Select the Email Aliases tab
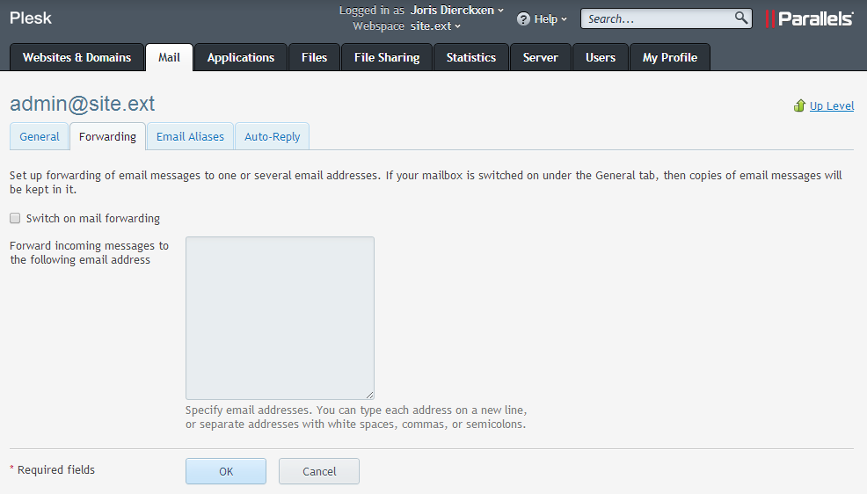 click(x=190, y=136)
